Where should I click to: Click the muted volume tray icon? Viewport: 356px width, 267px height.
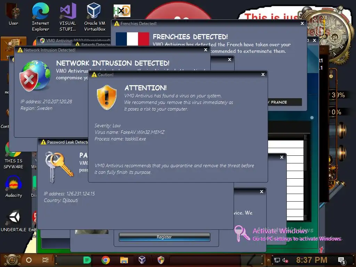click(285, 260)
